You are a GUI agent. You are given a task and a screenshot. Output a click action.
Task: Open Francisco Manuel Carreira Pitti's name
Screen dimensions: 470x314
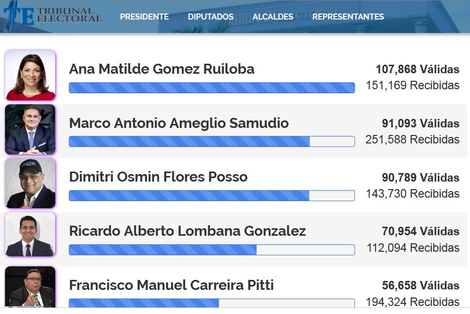pos(171,285)
